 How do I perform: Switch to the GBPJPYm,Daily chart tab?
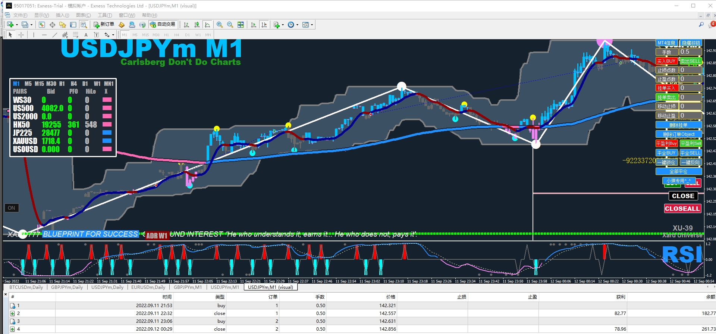click(x=67, y=287)
